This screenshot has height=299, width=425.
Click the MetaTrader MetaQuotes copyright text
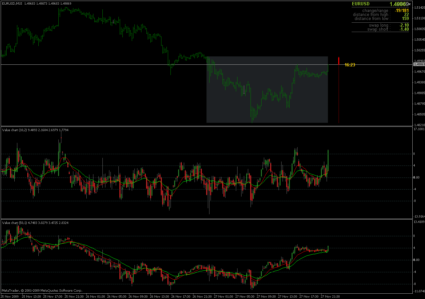[42, 291]
